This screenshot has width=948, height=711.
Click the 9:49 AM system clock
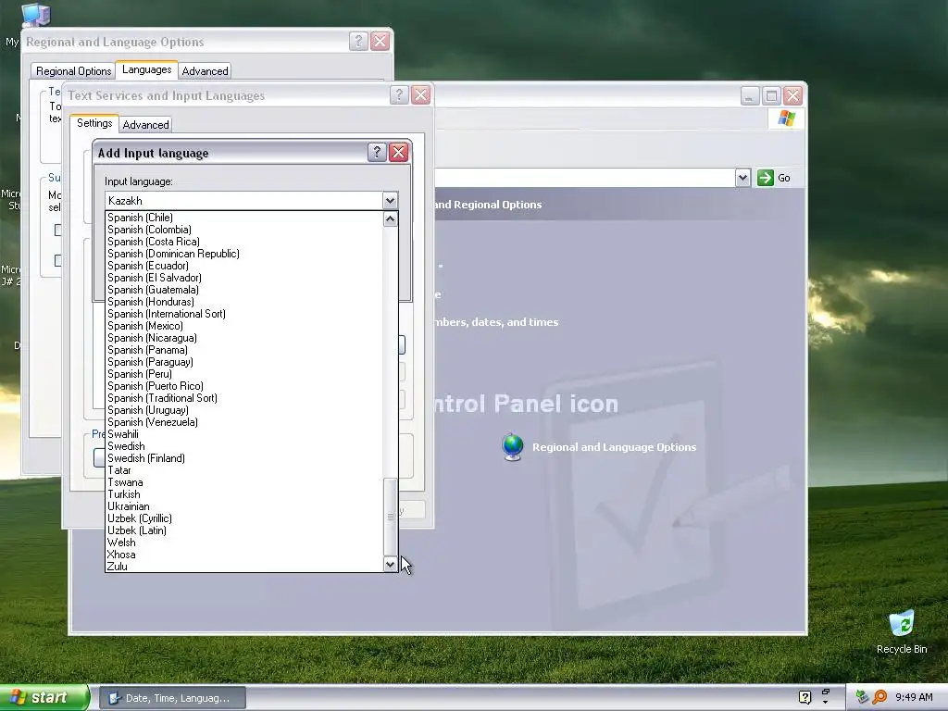914,697
